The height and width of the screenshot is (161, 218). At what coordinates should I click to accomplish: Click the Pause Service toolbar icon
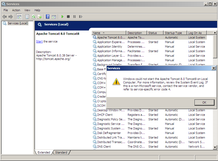74,17
